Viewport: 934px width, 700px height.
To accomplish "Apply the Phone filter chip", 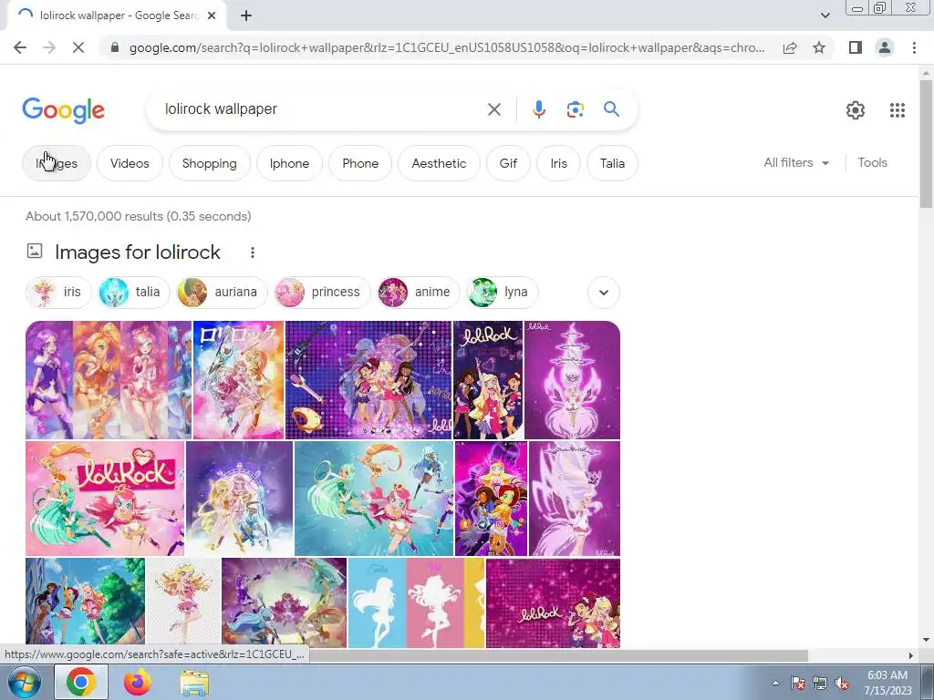I will 360,163.
